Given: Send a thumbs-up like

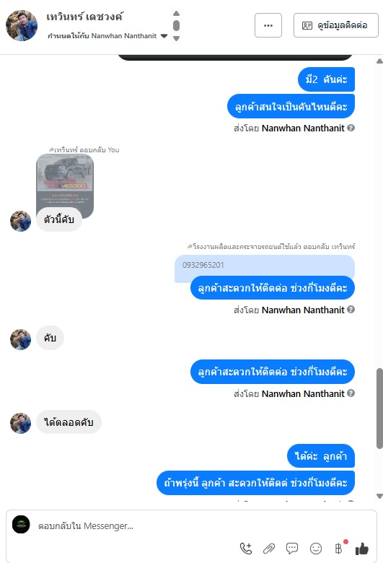Looking at the screenshot, I should 362,549.
